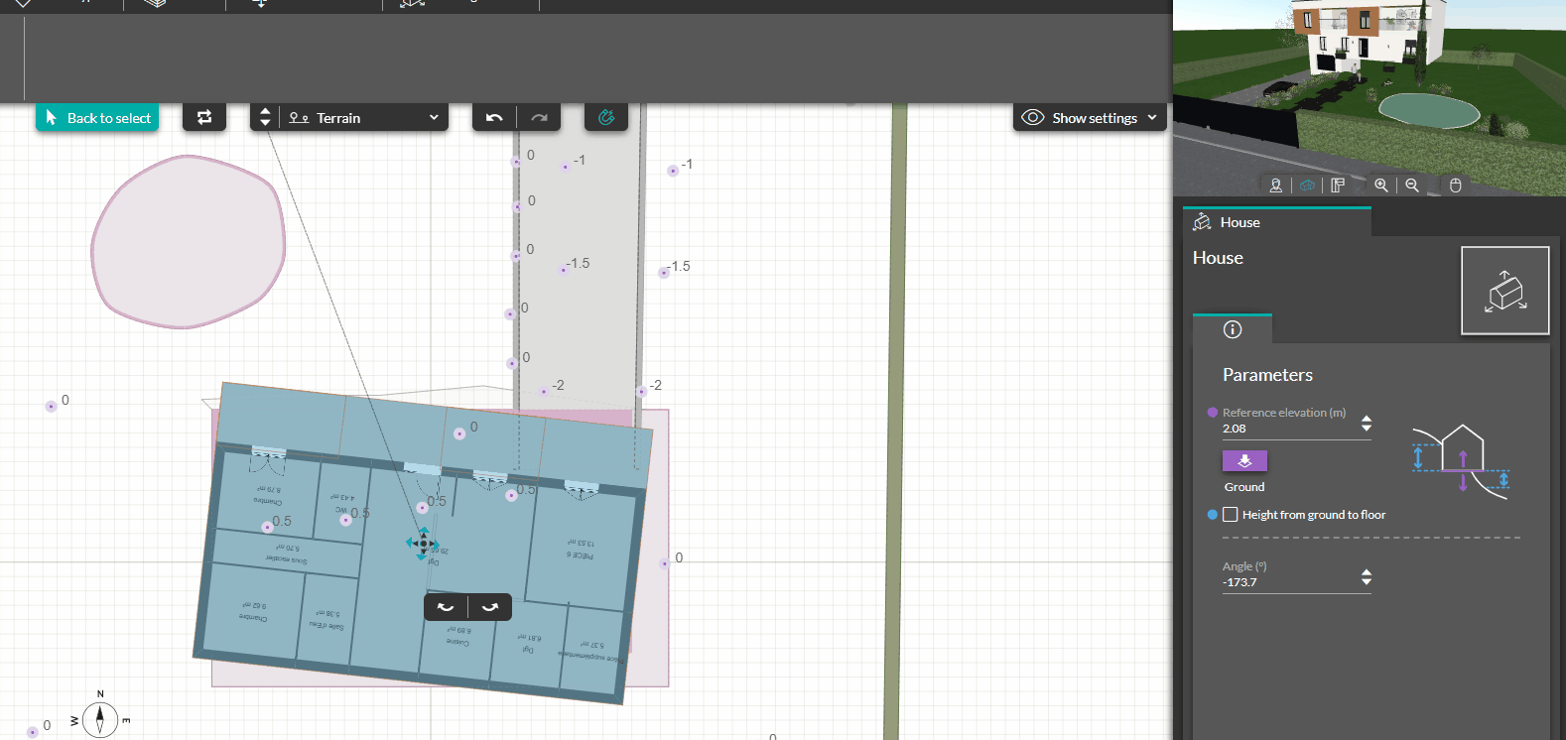Click the Reference elevation stepper arrows

[x=1367, y=424]
